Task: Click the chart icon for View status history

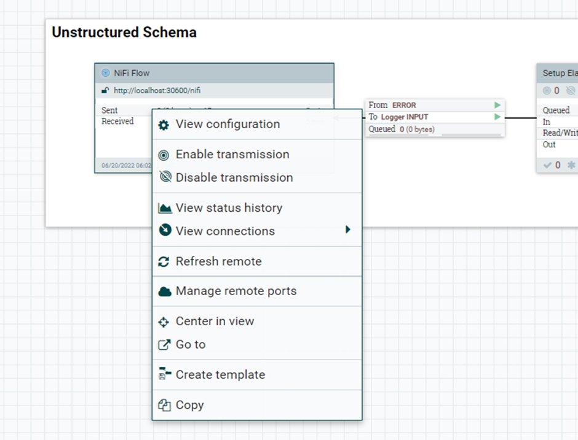Action: [x=164, y=208]
